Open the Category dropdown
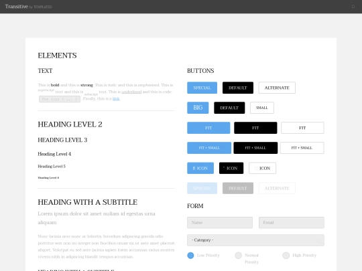The width and height of the screenshot is (362, 271). 255,240
